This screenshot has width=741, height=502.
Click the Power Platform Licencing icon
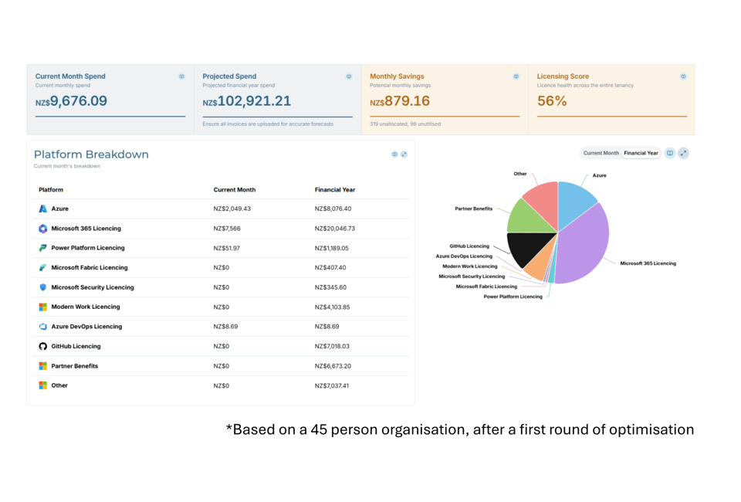pyautogui.click(x=43, y=248)
